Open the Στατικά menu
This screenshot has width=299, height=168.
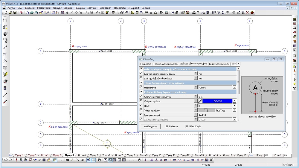(91, 8)
